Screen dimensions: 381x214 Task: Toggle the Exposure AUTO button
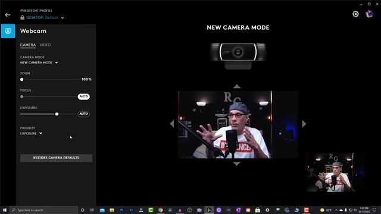(x=84, y=114)
